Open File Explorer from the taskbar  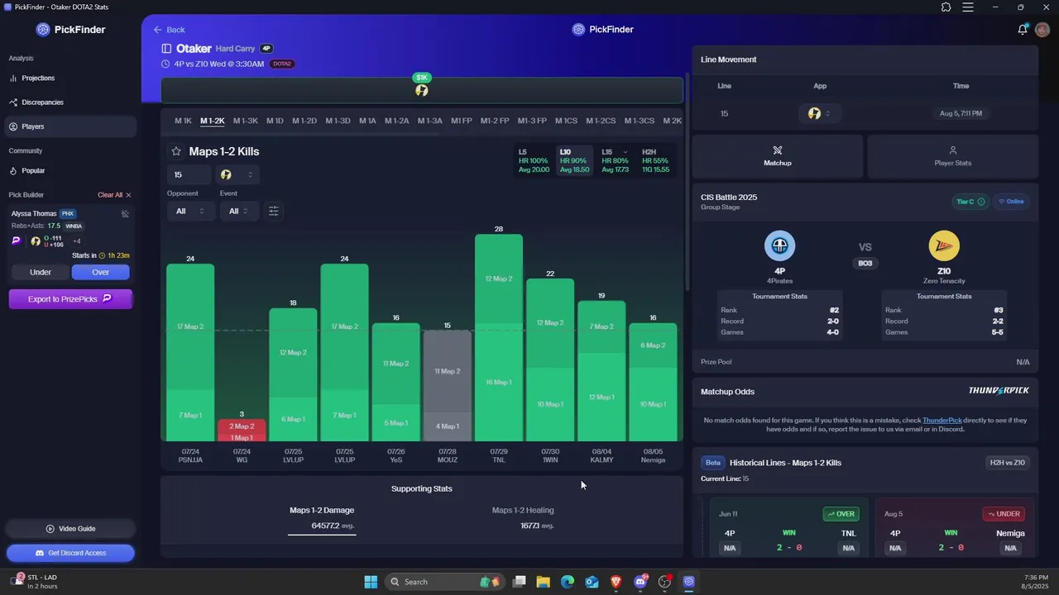pos(544,582)
